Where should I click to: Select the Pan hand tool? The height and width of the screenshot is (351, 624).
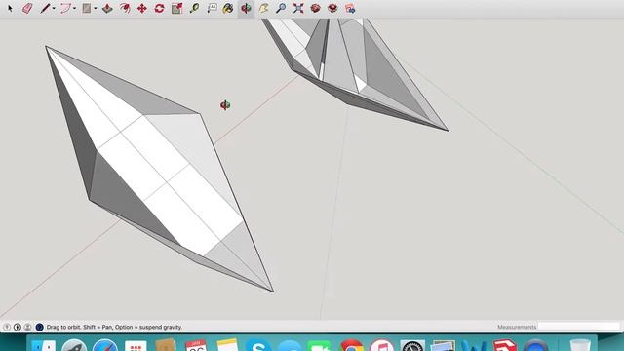point(263,8)
